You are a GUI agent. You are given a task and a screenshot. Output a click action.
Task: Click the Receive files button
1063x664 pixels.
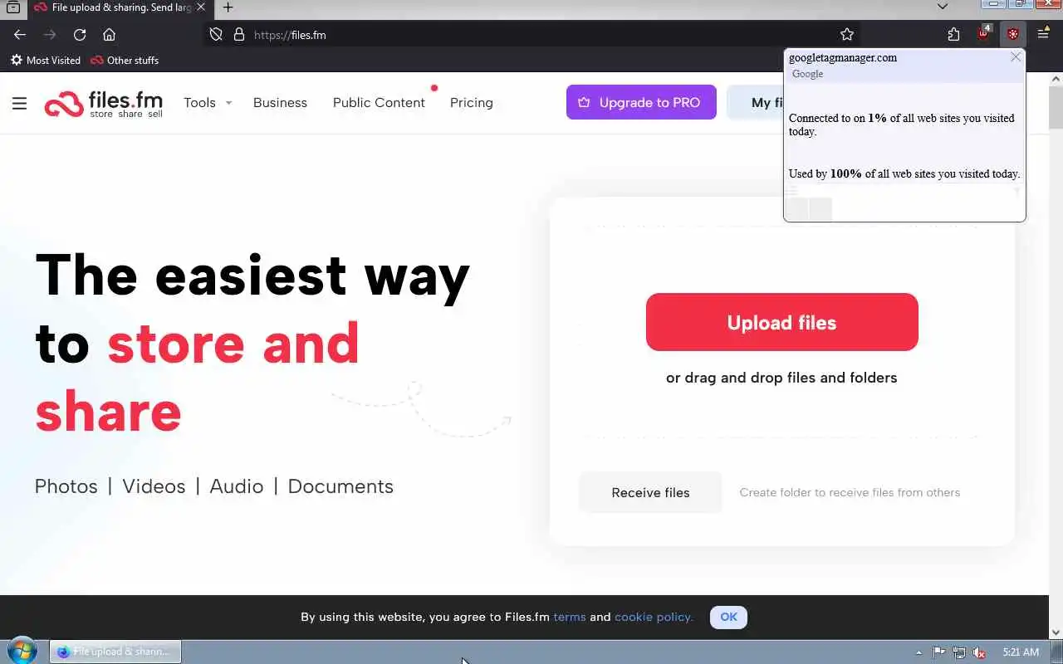(x=650, y=492)
